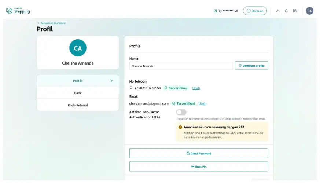
Task: Open the apps grid icon
Action: pos(295,11)
